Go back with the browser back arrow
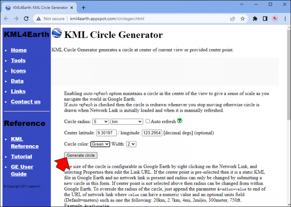 pos(6,19)
